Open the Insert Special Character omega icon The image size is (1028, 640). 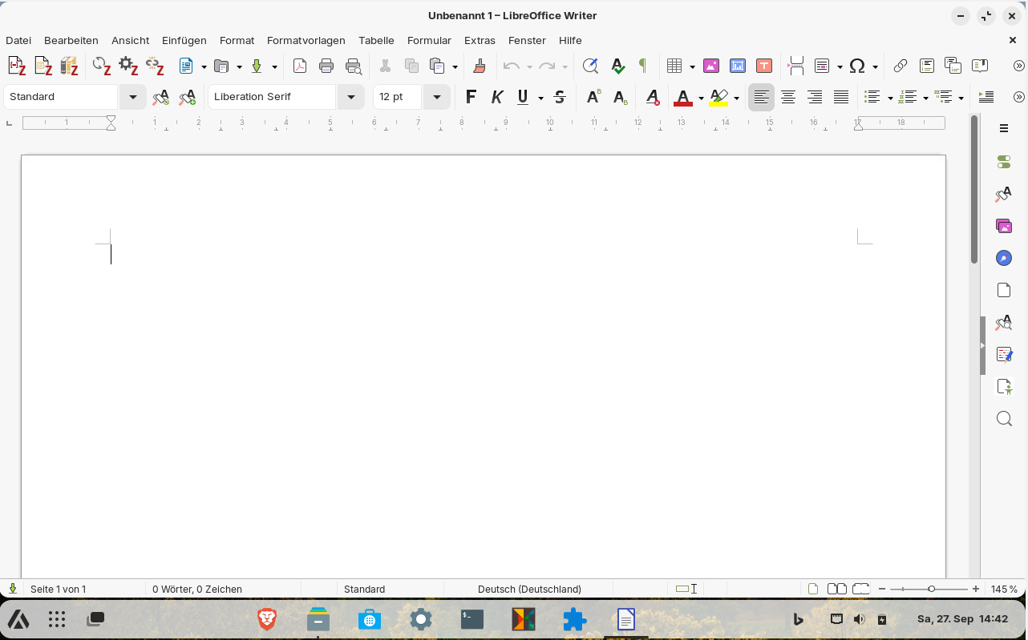click(x=857, y=66)
